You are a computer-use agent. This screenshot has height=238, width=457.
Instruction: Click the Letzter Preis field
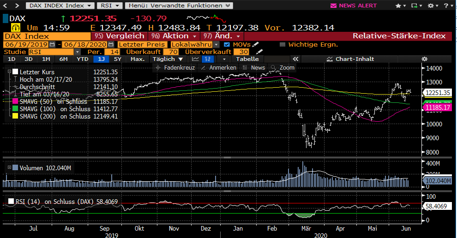pos(143,45)
